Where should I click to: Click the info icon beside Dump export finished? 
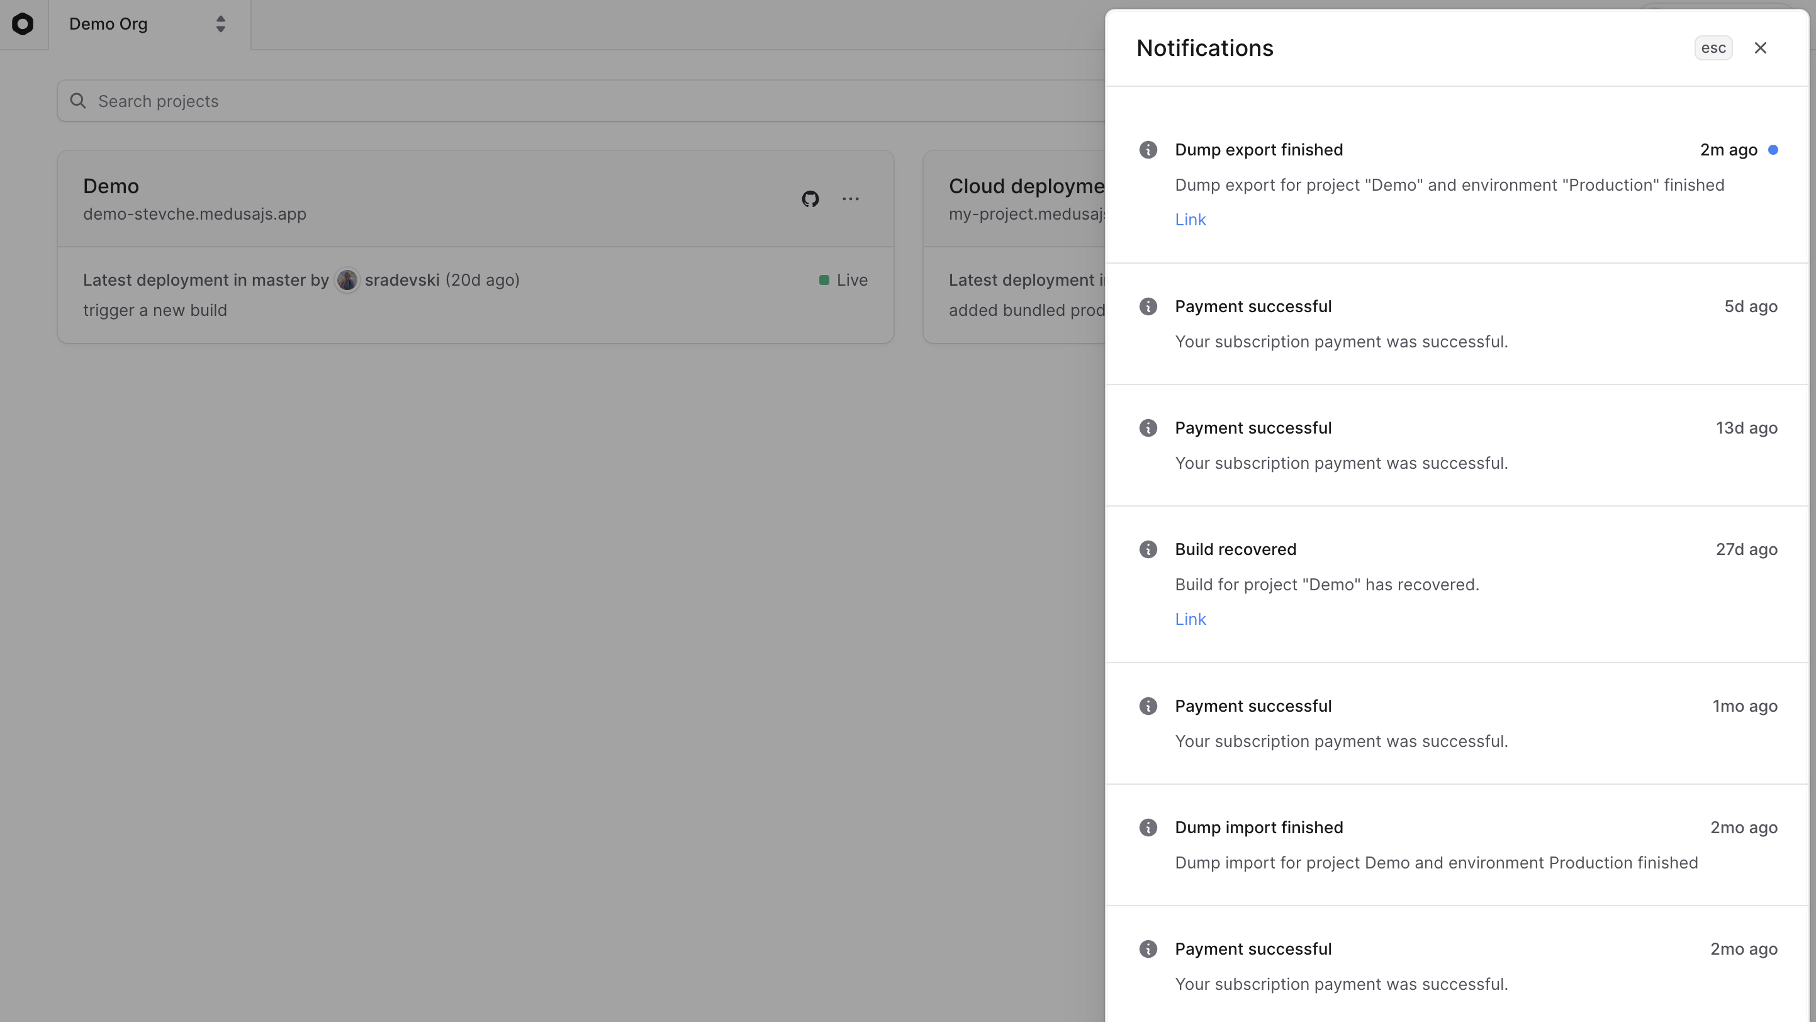pos(1148,149)
